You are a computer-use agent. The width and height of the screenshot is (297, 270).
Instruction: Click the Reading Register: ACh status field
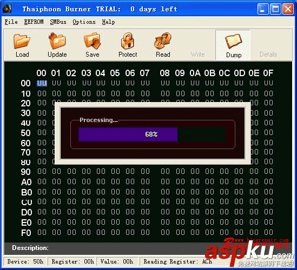pyautogui.click(x=177, y=262)
